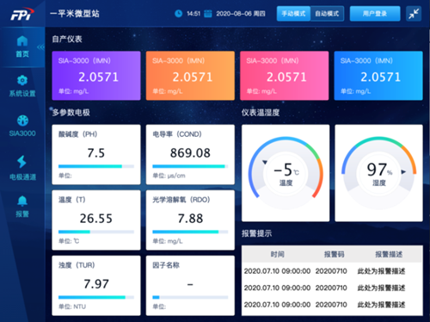Click the 报警码 column header
This screenshot has width=430, height=322.
pyautogui.click(x=334, y=254)
